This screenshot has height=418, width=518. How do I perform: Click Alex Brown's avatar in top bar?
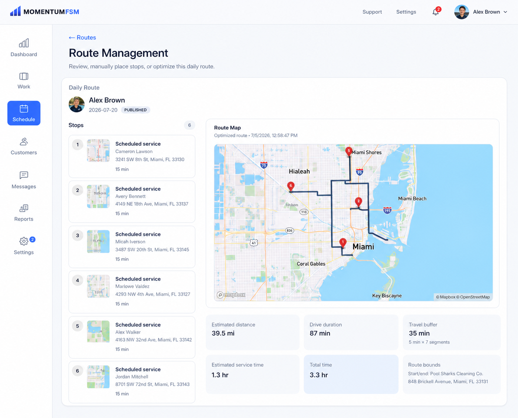[462, 12]
